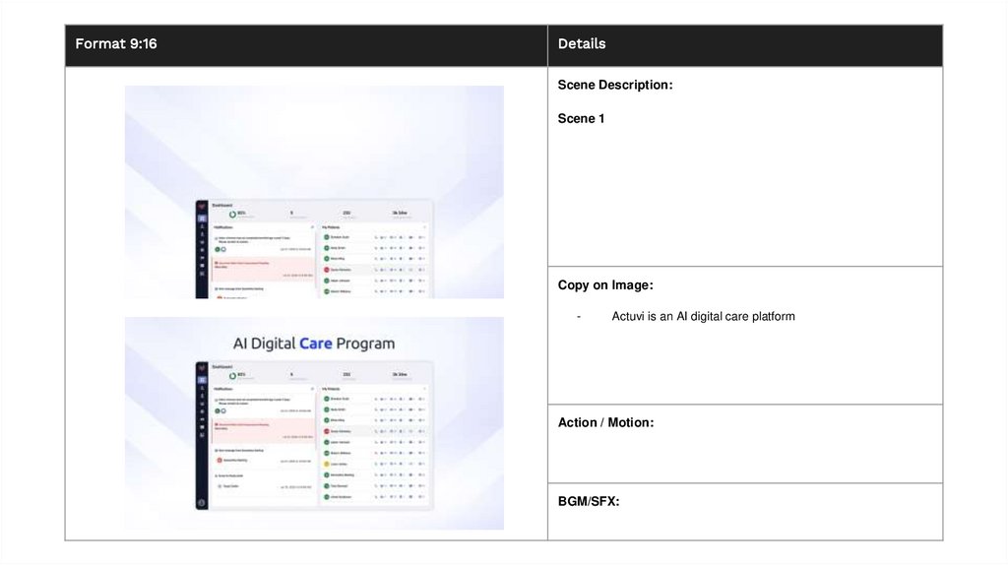Click the "Action / Motion:" label
The height and width of the screenshot is (565, 1008).
pos(605,422)
